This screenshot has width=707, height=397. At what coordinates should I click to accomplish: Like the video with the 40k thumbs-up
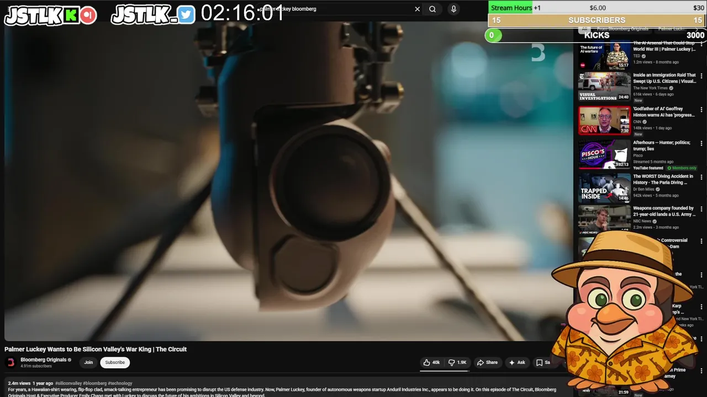431,362
